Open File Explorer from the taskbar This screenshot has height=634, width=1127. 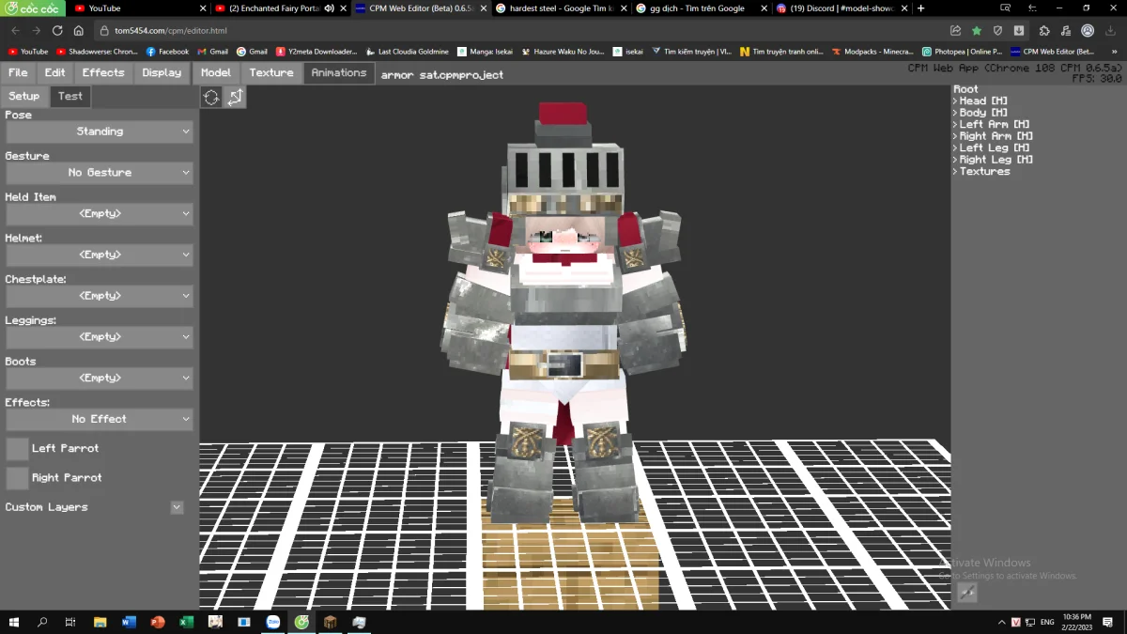pos(100,622)
